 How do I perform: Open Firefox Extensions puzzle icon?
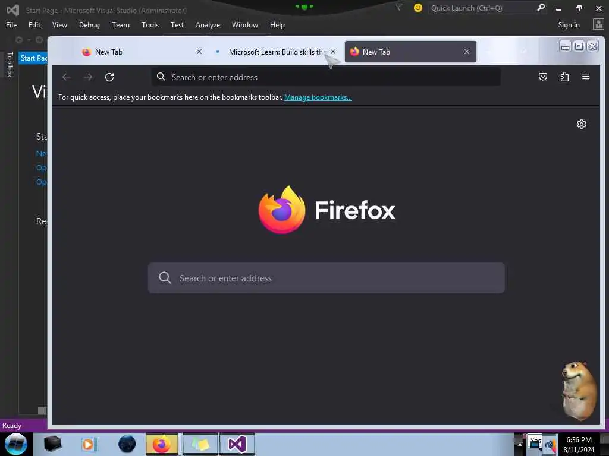tap(564, 77)
